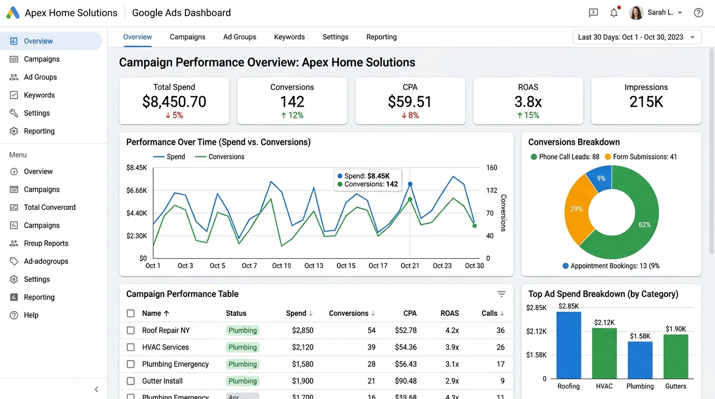
Task: Select the Appointment Bookings legend item
Action: [611, 266]
